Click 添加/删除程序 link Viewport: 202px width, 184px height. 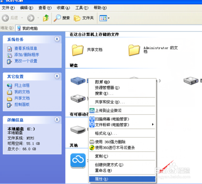coord(27,55)
